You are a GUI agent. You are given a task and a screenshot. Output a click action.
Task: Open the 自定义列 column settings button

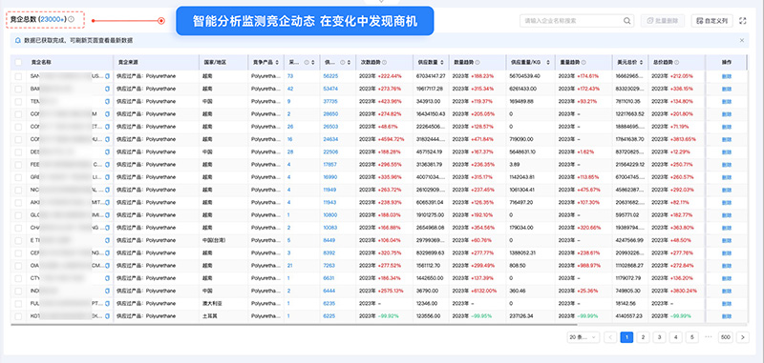click(711, 21)
